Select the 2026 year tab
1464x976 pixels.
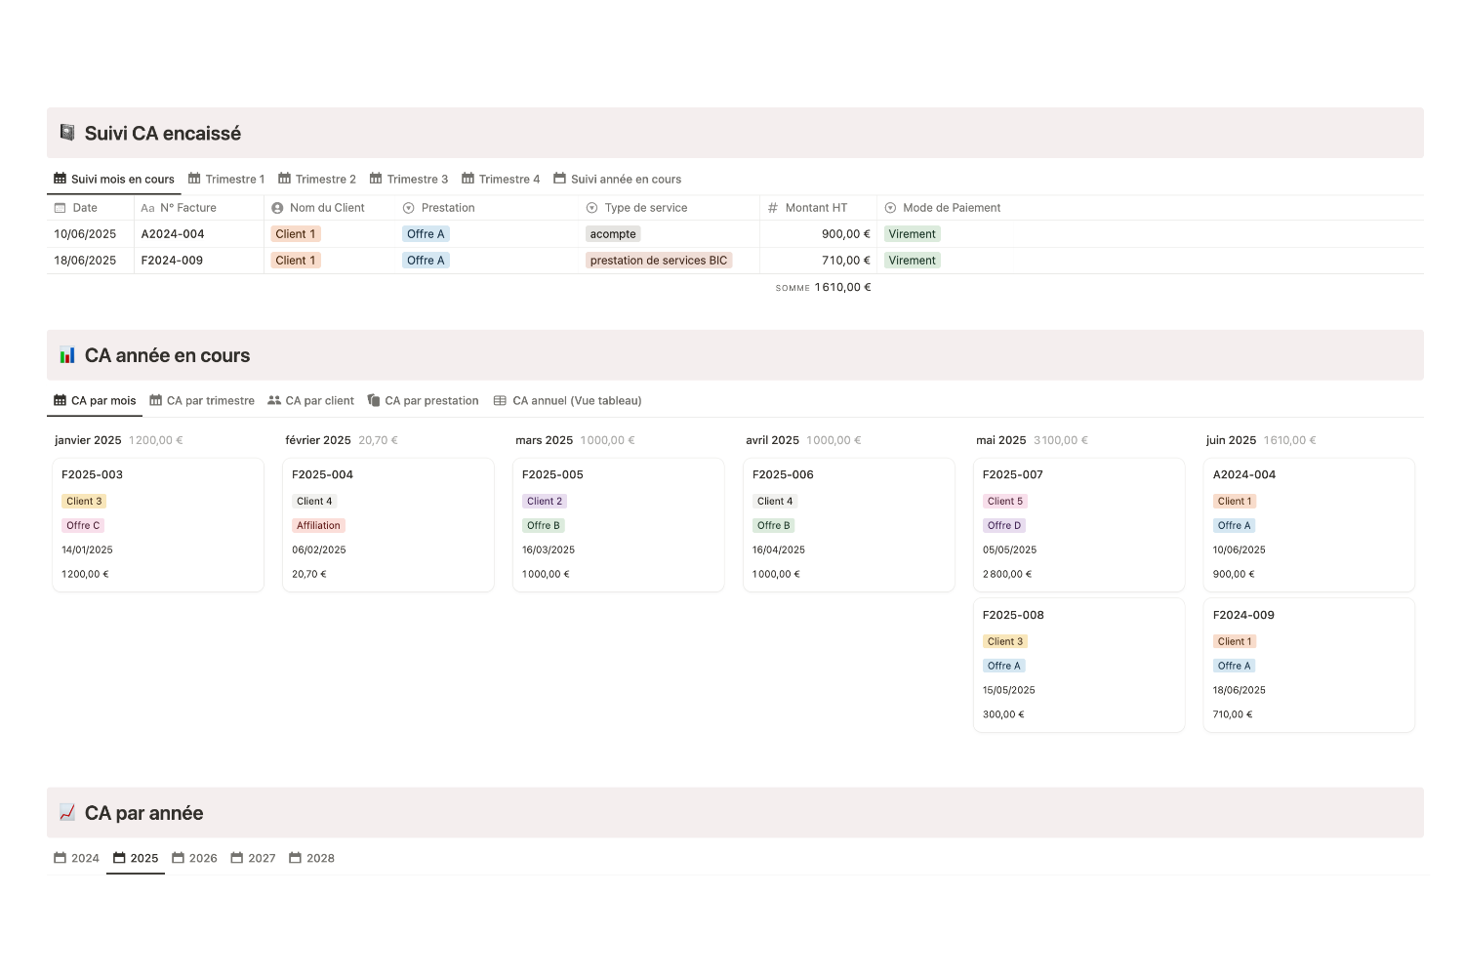(195, 858)
